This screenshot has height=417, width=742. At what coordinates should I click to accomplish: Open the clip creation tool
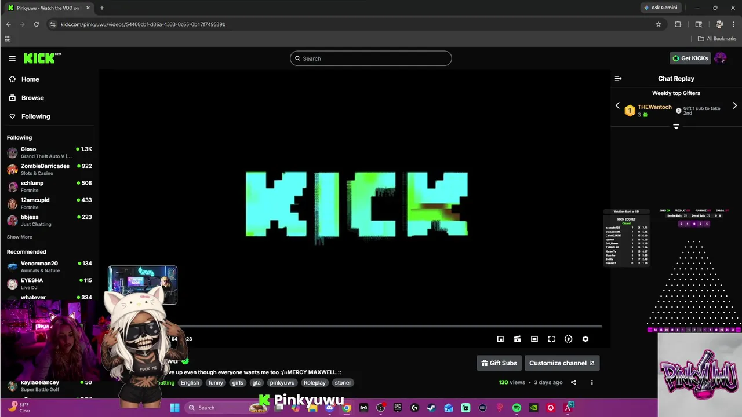point(517,339)
